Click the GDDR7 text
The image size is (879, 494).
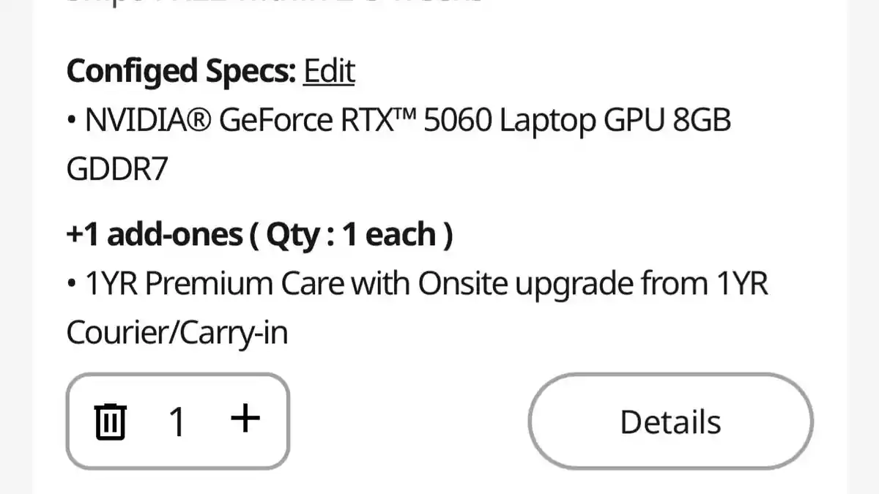117,169
